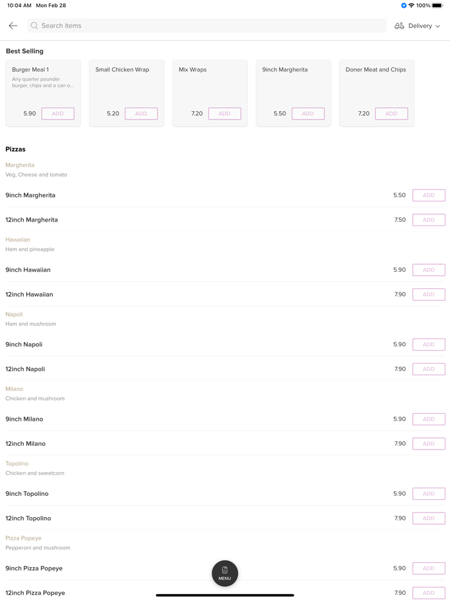Add Small Chicken Wrap to order
Viewport: 450px width, 600px height.
tap(141, 114)
